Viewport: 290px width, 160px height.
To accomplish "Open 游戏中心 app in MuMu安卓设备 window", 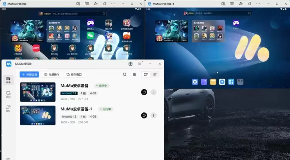I will [x=91, y=25].
